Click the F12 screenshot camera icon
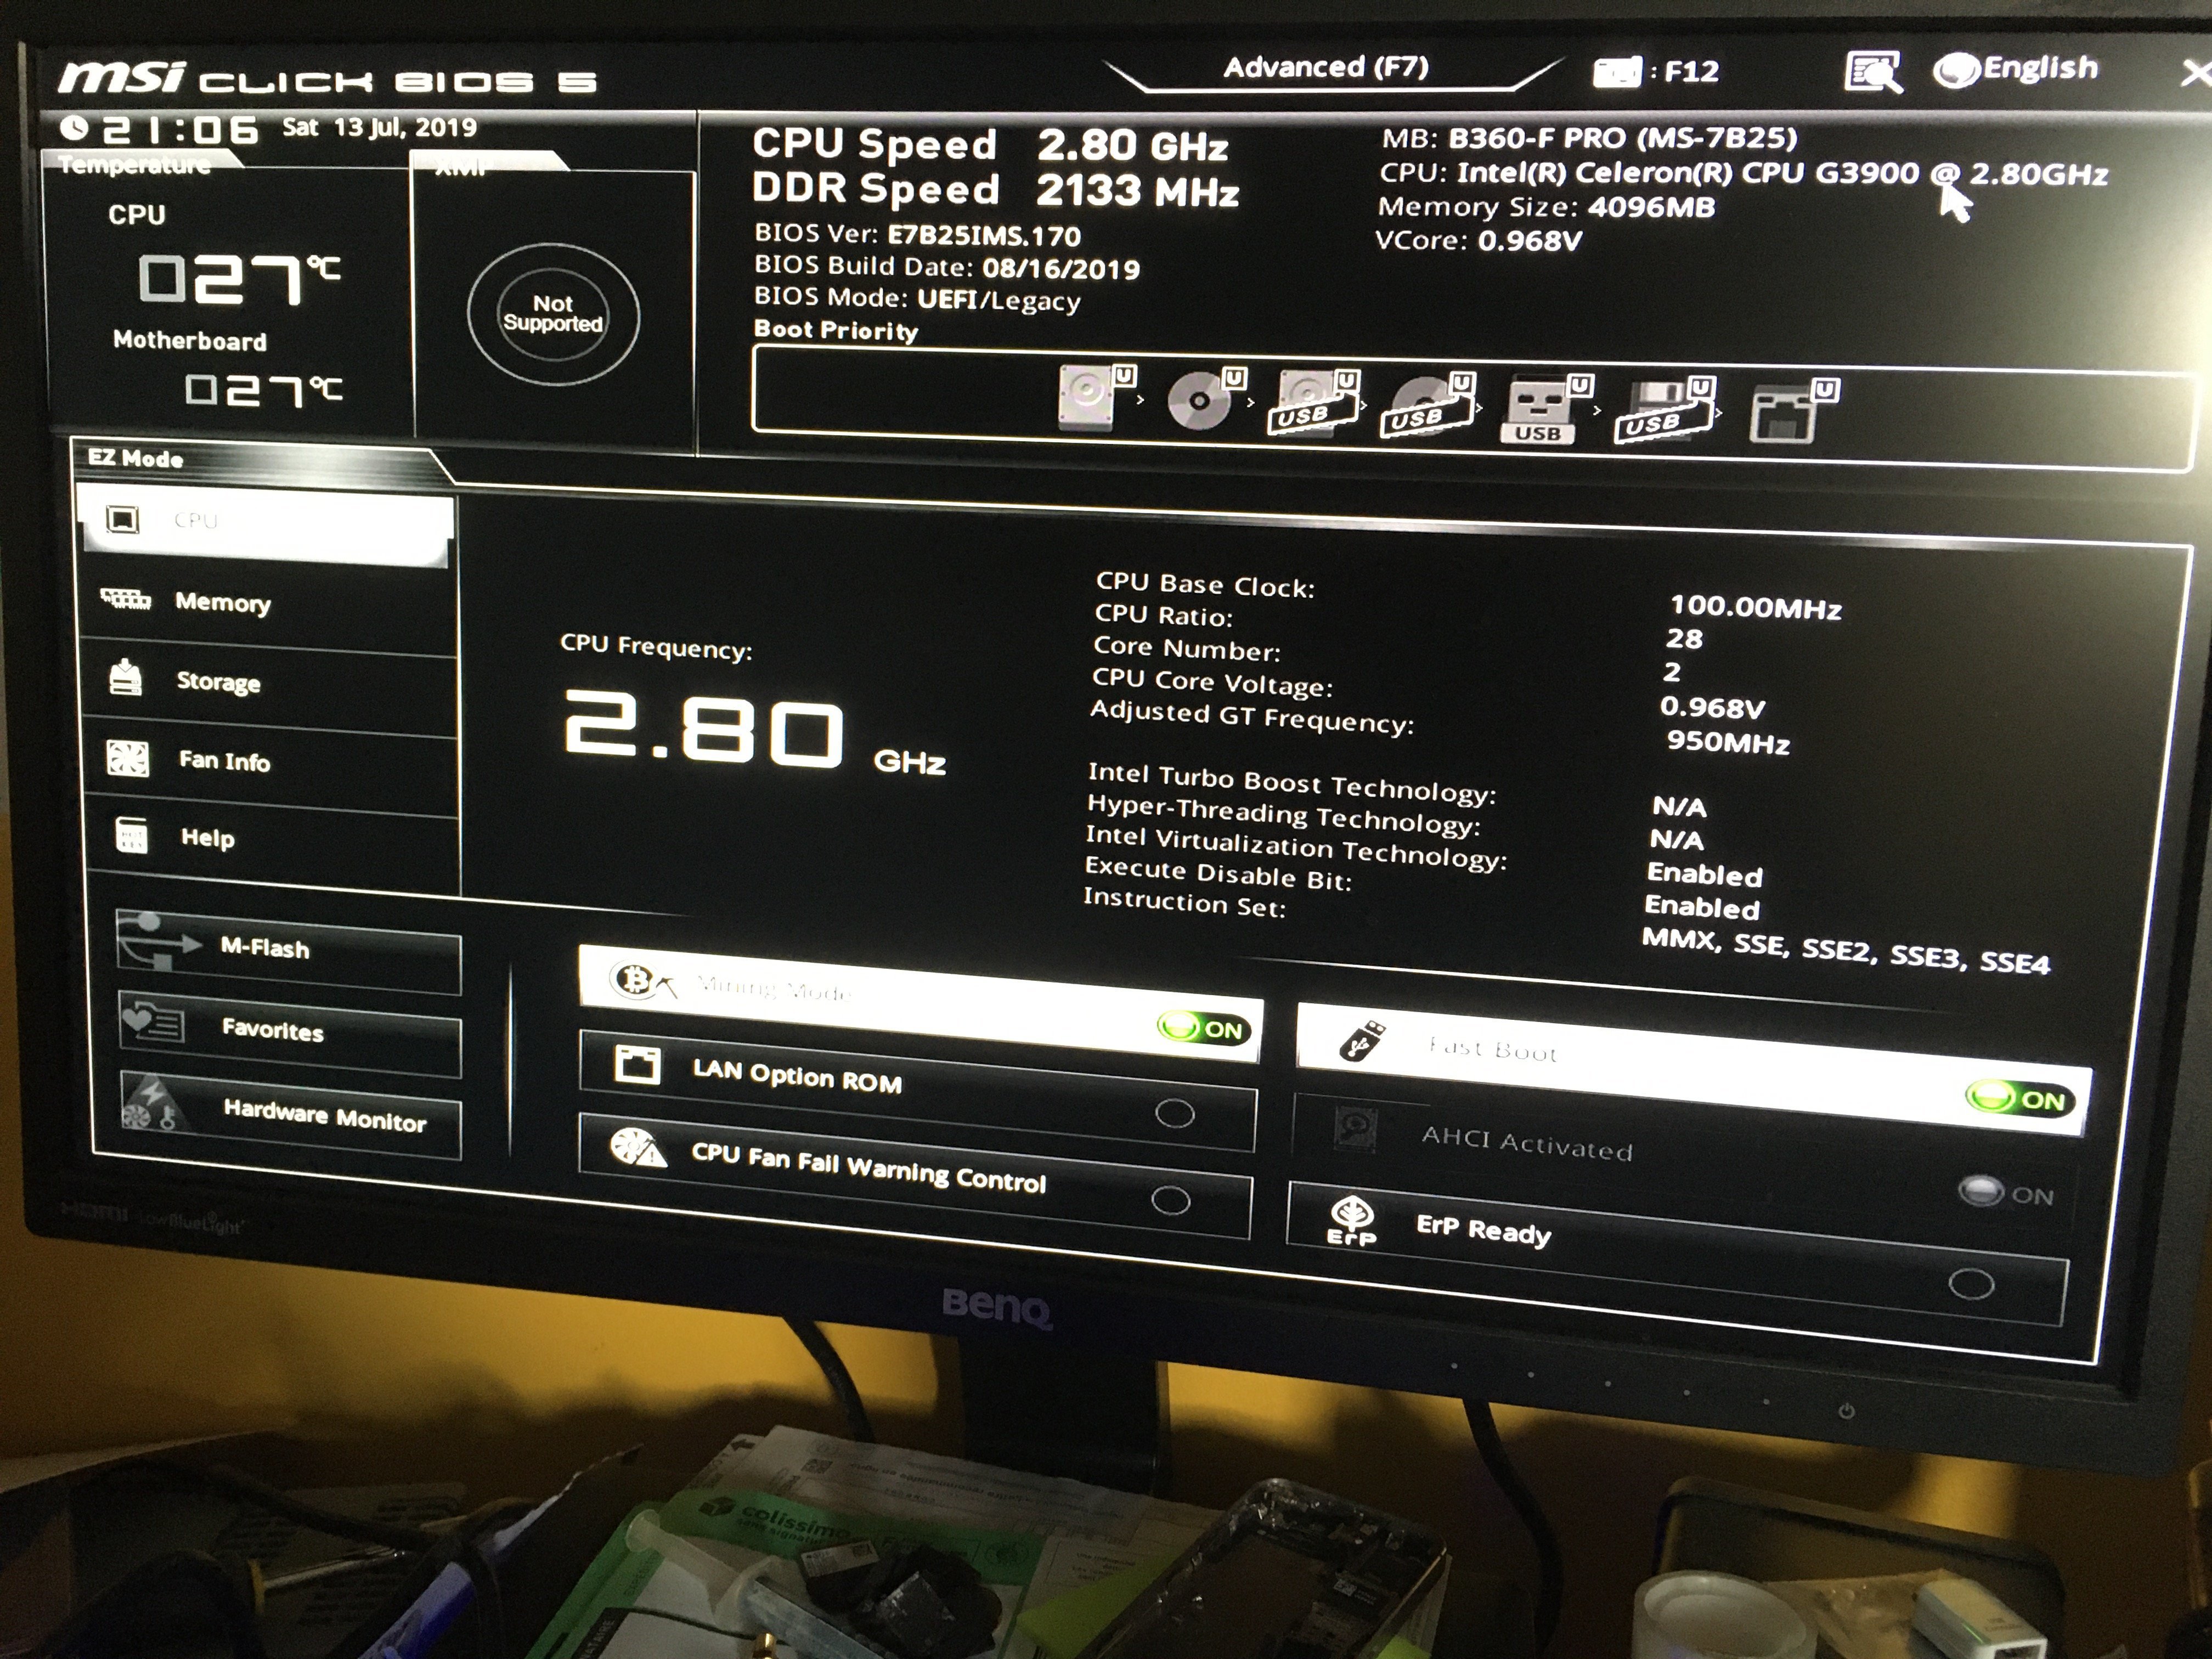2212x1659 pixels. 1616,72
